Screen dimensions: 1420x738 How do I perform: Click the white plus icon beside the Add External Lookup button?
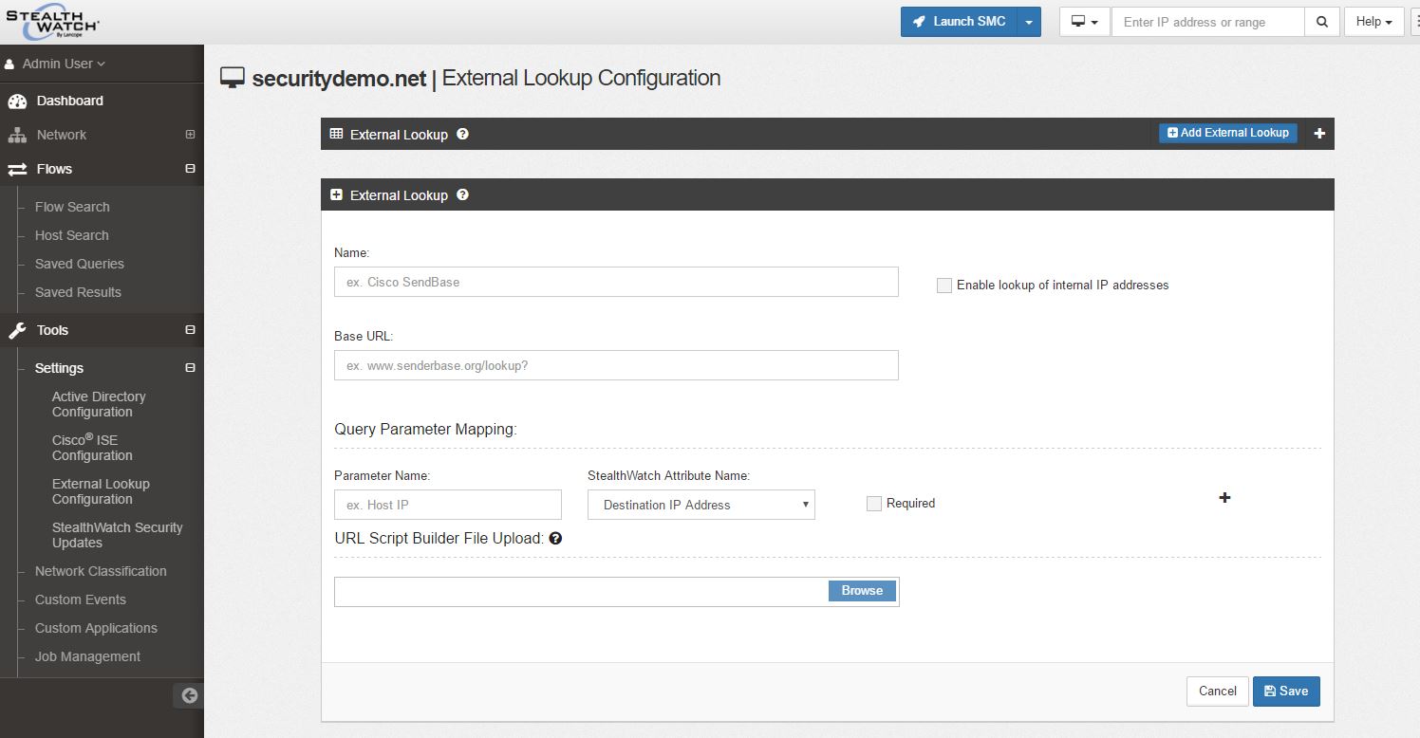[1319, 134]
